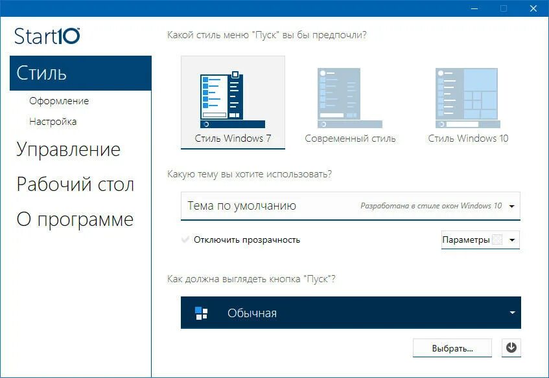
Task: Open the Рабочий стол section
Action: tap(75, 184)
